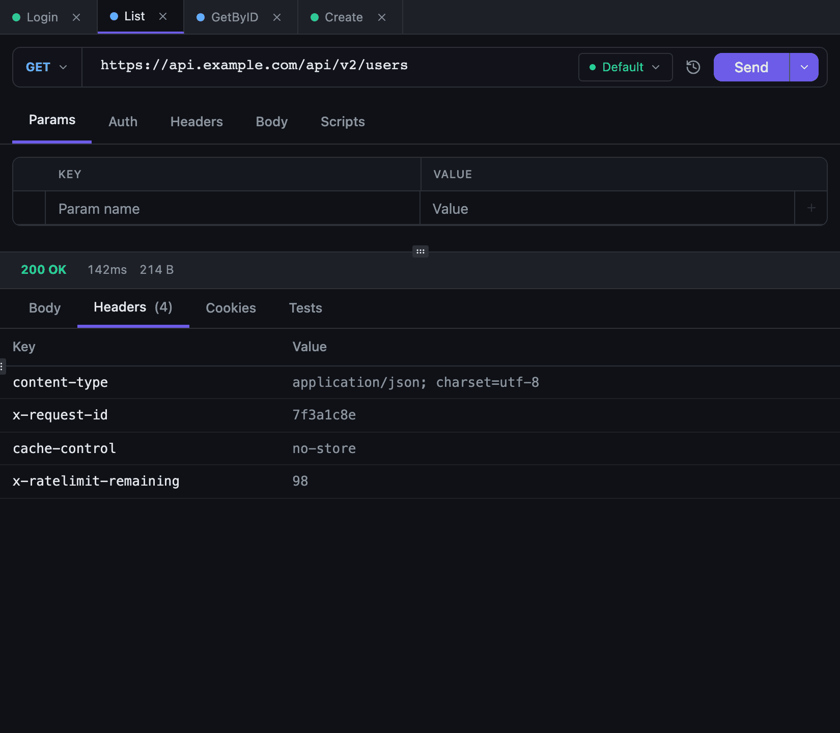Image resolution: width=840 pixels, height=733 pixels.
Task: Close the Create tab
Action: [382, 17]
